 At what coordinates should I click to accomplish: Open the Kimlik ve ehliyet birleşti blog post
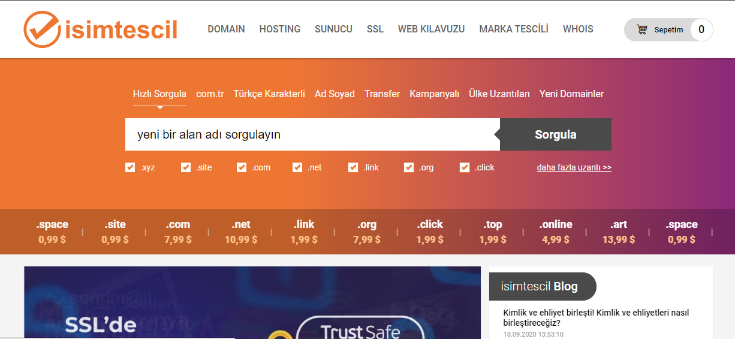(x=596, y=317)
